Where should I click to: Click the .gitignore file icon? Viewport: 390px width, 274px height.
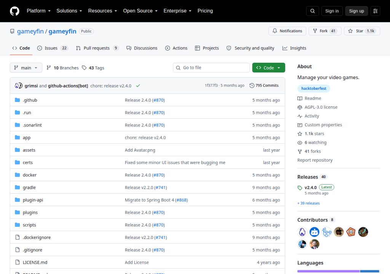click(18, 250)
